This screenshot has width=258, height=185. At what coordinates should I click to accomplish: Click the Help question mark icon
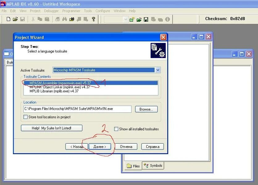(94, 19)
